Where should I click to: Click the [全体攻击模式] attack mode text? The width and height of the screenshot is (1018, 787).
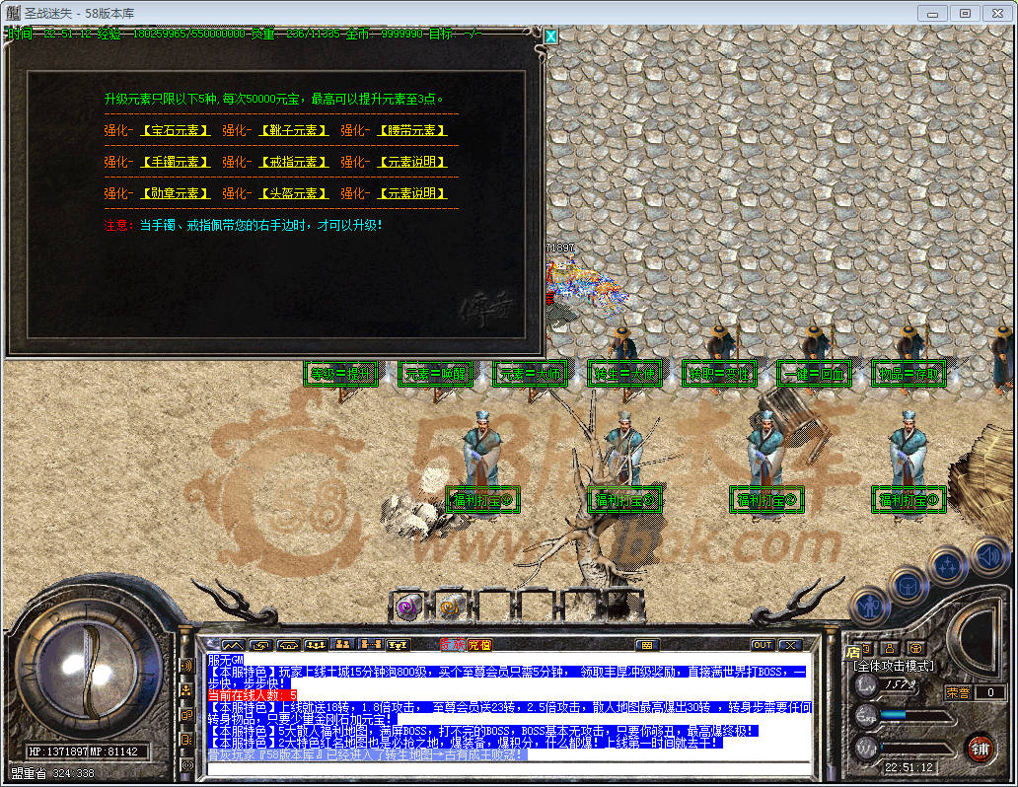tap(894, 666)
